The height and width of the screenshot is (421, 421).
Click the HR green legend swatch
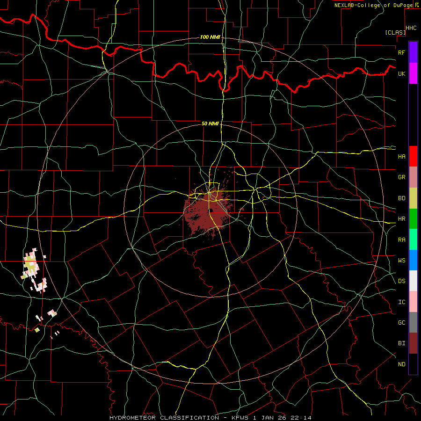(x=413, y=219)
